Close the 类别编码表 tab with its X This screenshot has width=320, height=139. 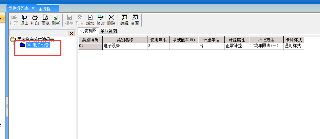[x=33, y=8]
